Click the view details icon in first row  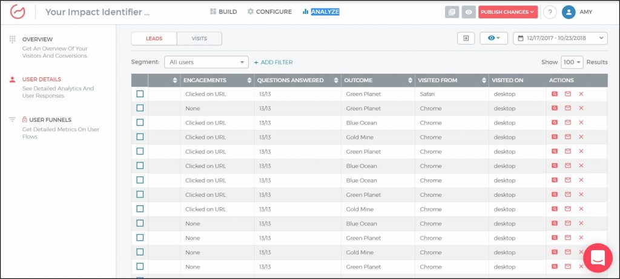pos(554,94)
